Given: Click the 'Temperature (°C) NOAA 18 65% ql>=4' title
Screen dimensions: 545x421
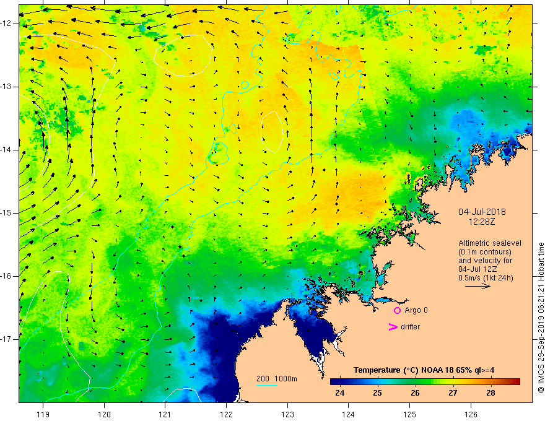Looking at the screenshot, I should pos(424,370).
